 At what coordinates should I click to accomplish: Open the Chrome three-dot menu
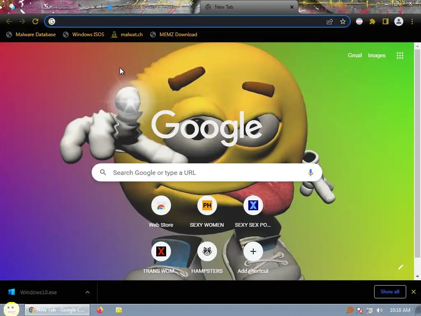coord(412,21)
